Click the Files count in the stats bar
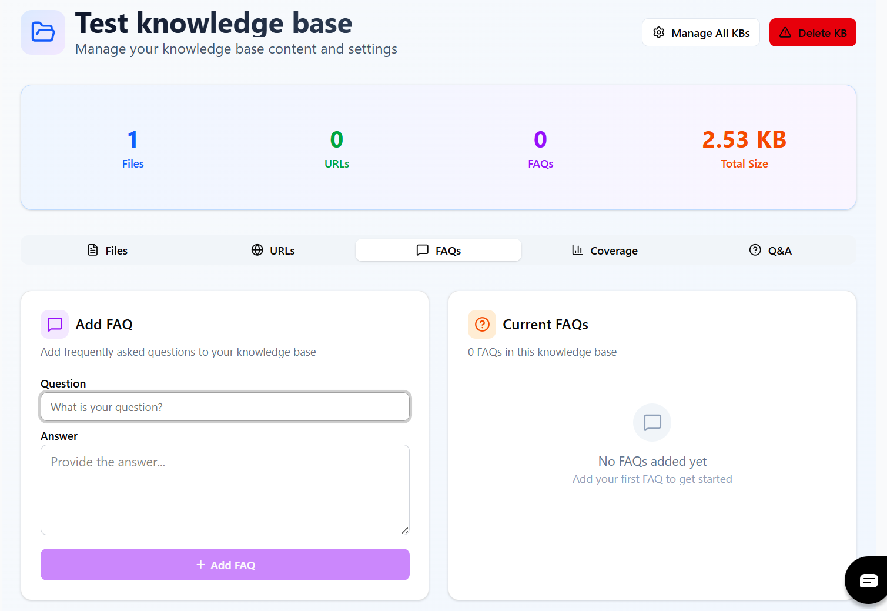This screenshot has height=611, width=887. pyautogui.click(x=133, y=147)
